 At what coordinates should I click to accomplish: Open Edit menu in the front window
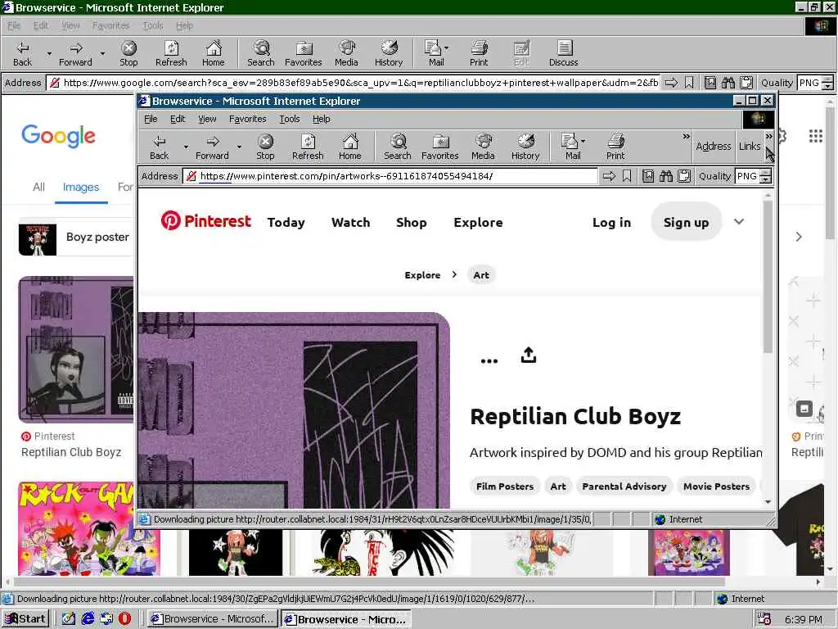pos(178,119)
